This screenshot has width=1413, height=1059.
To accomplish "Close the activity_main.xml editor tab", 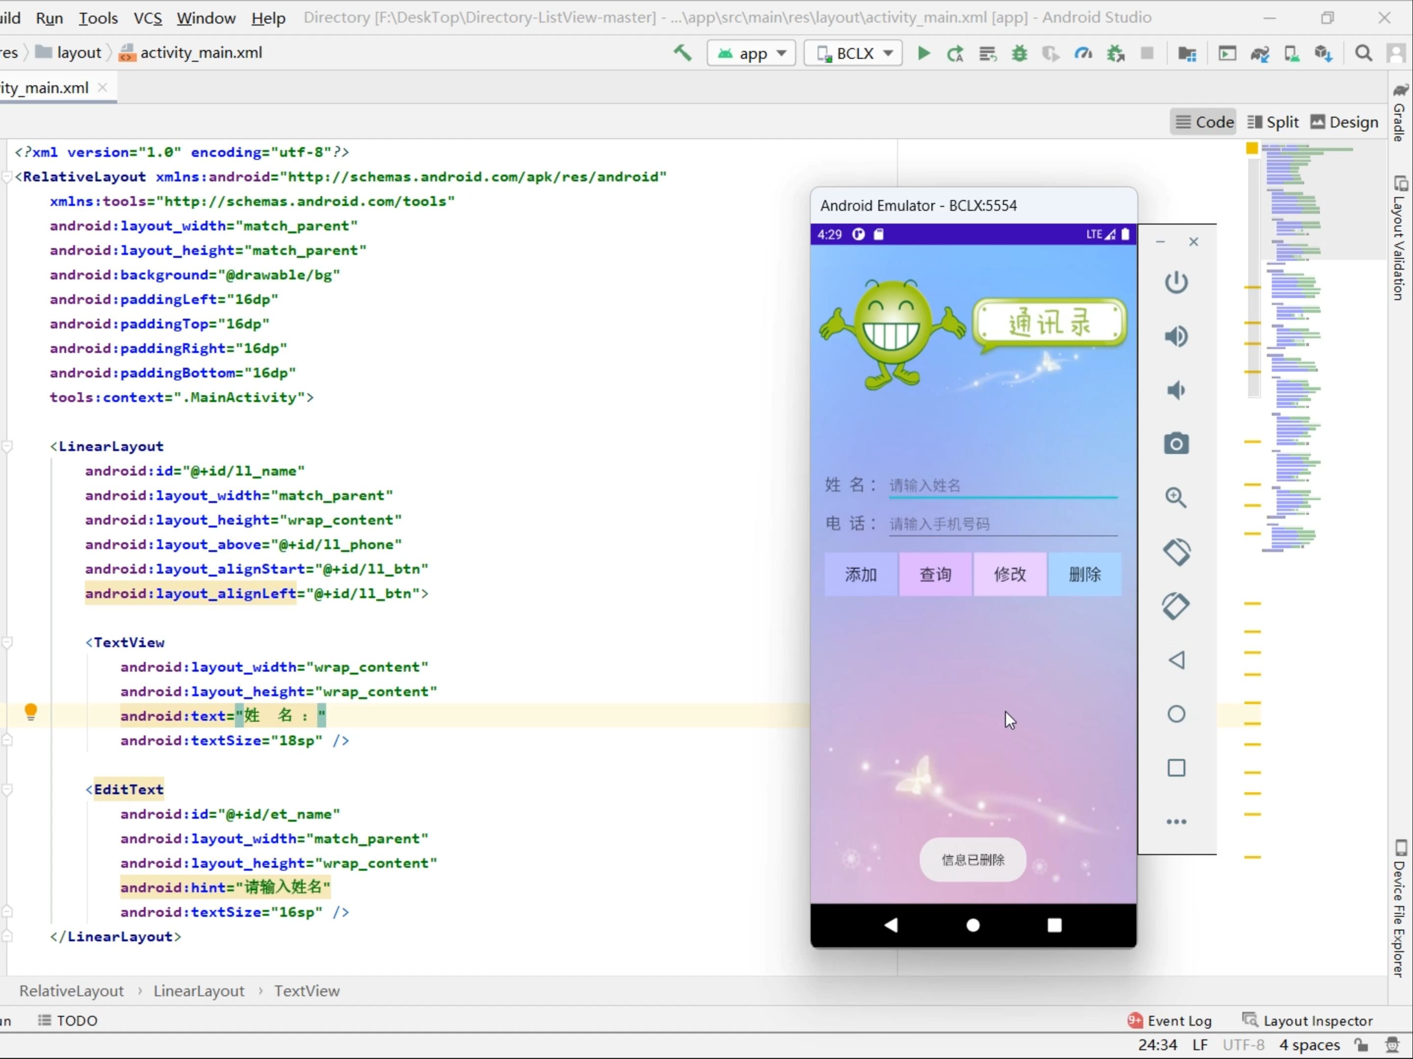I will pos(102,88).
